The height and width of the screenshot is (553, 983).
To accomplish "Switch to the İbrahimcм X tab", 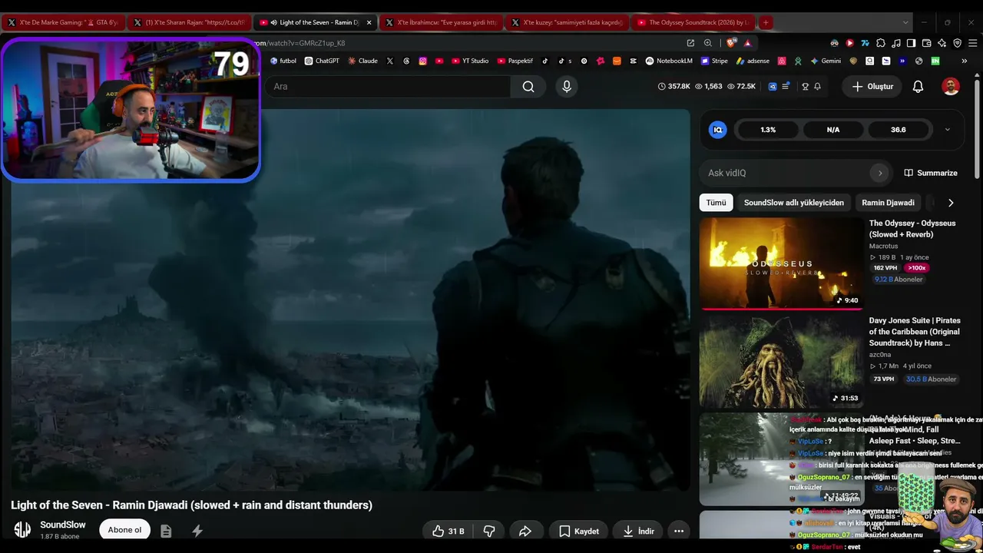I will pos(441,22).
